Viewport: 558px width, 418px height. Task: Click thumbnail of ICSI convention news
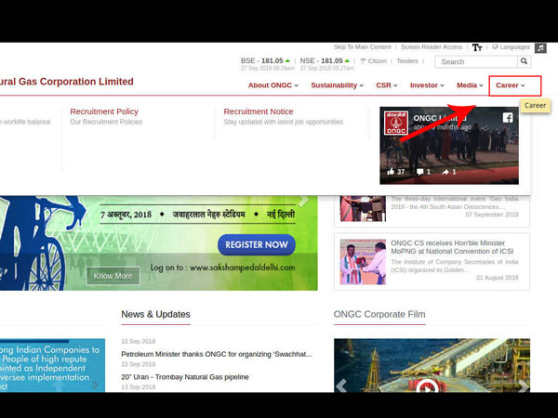(363, 262)
